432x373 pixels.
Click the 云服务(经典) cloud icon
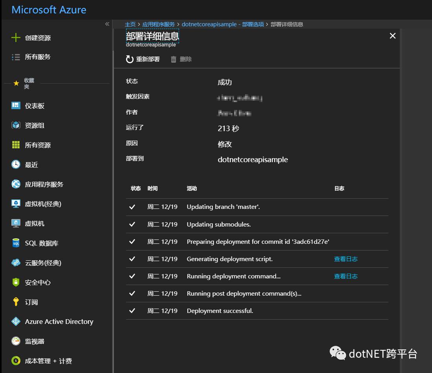[x=16, y=263]
